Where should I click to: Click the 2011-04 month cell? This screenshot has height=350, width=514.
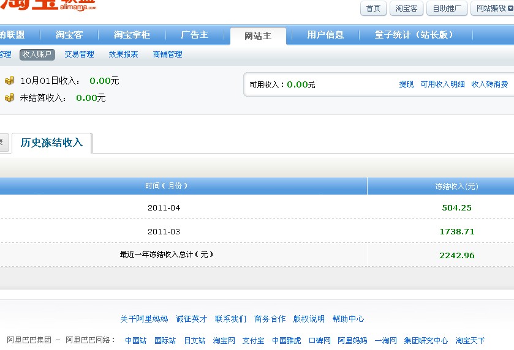point(164,207)
